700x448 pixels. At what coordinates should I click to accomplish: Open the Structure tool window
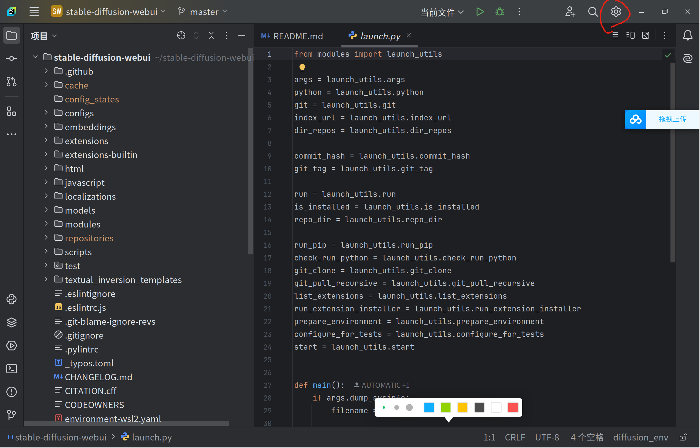[11, 111]
